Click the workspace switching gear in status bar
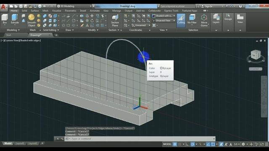 coord(243,144)
